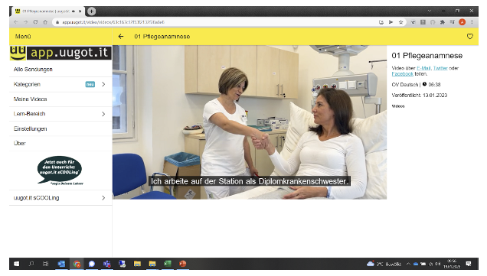Click the back arrow next to 01 Pflegeanamnese
This screenshot has width=487, height=276.
click(121, 37)
